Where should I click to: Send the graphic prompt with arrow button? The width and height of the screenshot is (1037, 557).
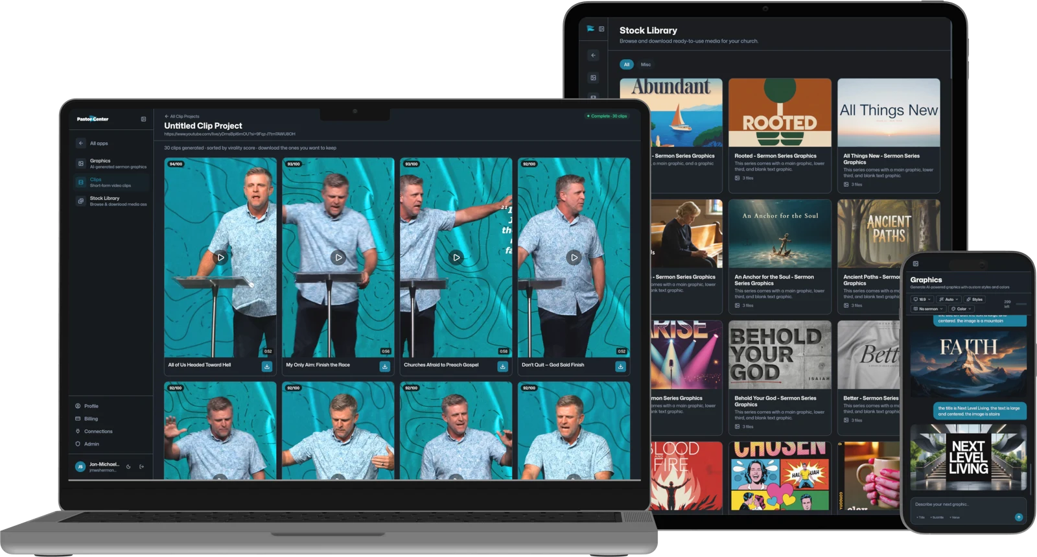pos(1019,517)
